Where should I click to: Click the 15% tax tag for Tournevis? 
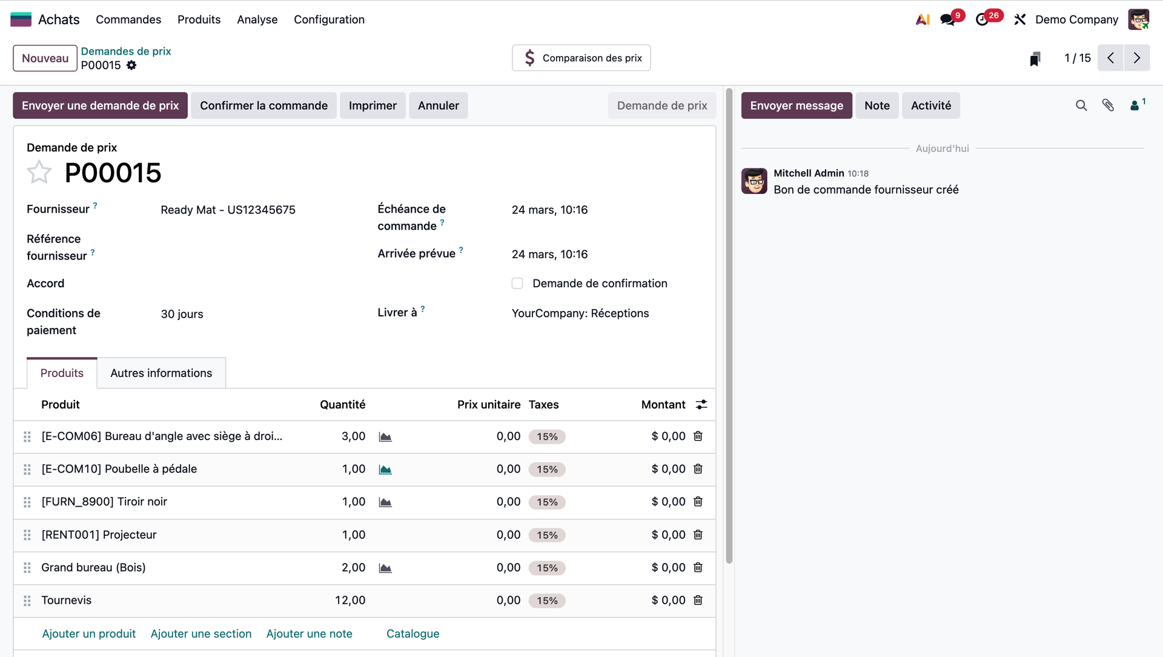(547, 601)
